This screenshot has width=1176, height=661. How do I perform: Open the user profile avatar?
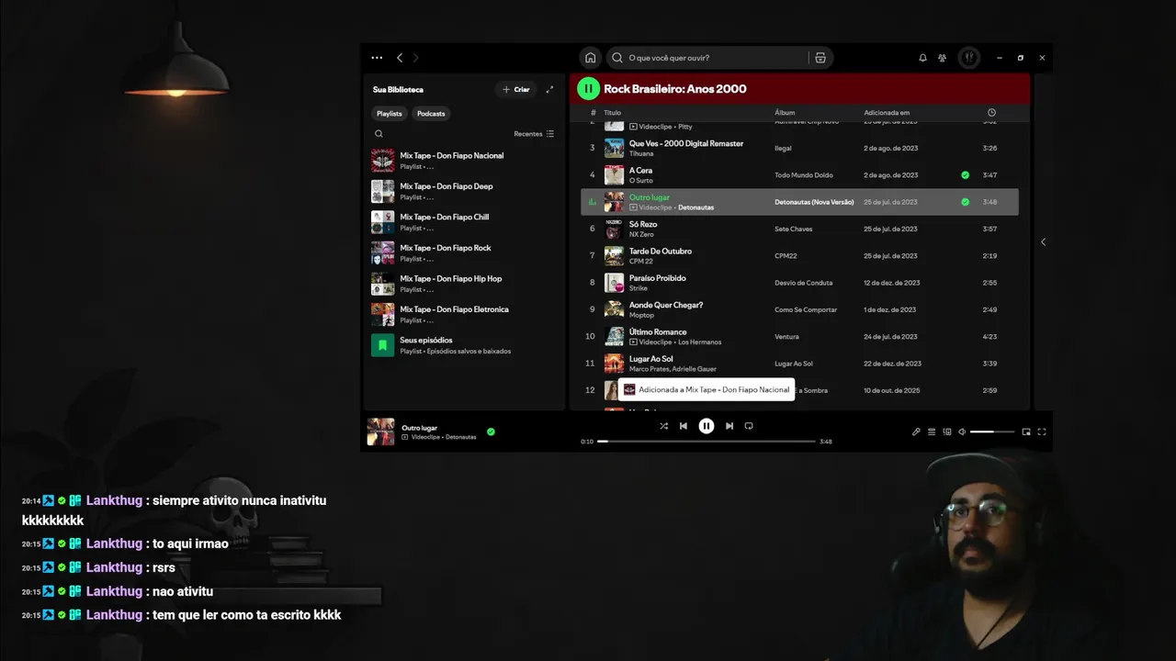coord(969,58)
